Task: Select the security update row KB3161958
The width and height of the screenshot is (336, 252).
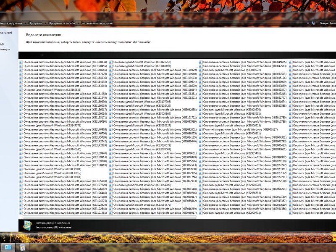Action: pos(63,94)
